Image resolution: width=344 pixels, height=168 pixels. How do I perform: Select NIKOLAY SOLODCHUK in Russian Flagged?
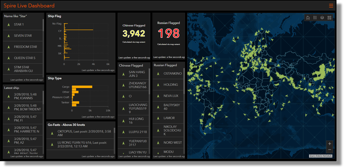[168, 130]
